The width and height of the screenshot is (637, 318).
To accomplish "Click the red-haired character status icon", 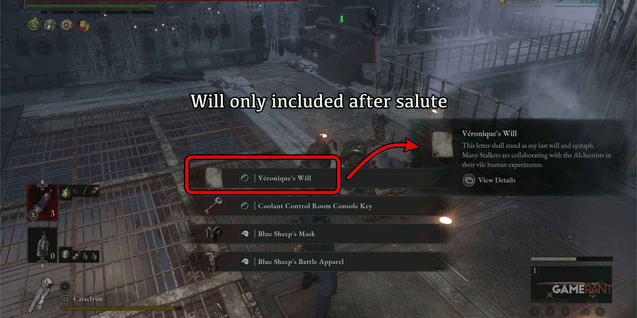I will click(x=83, y=25).
